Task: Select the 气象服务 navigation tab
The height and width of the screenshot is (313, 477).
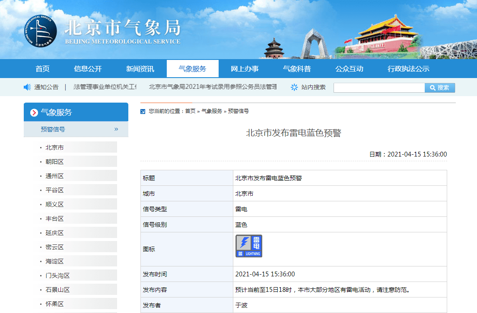Action: click(x=193, y=69)
